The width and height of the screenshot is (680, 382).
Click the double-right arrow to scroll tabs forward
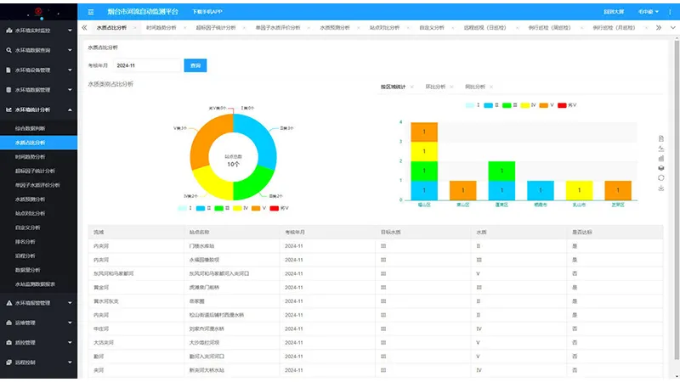click(659, 28)
